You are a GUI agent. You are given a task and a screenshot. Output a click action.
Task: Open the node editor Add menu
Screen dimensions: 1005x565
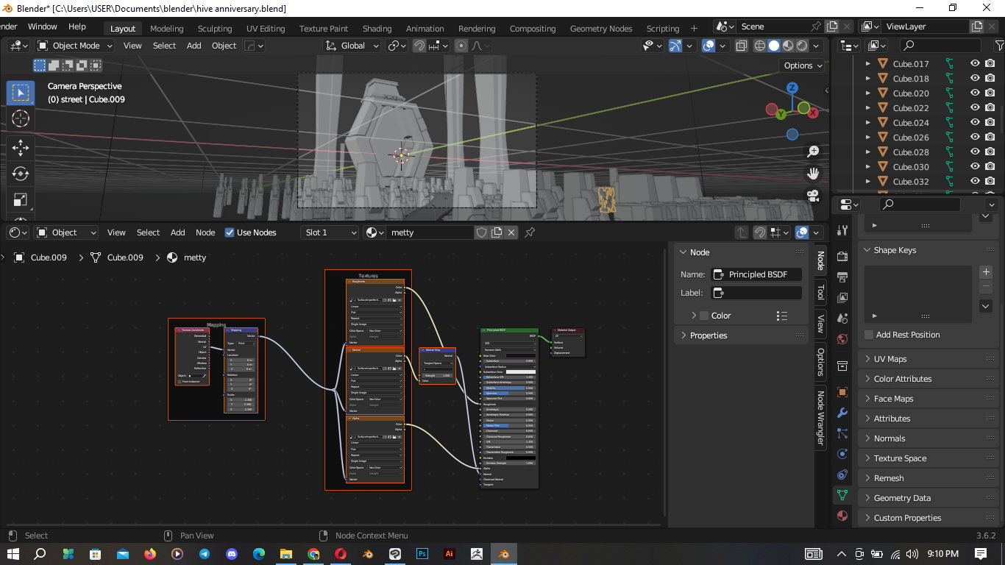(x=178, y=232)
